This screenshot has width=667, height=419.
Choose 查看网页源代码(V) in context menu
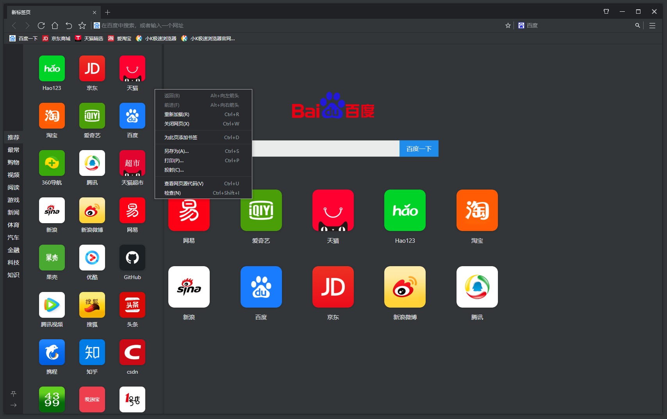pos(203,184)
